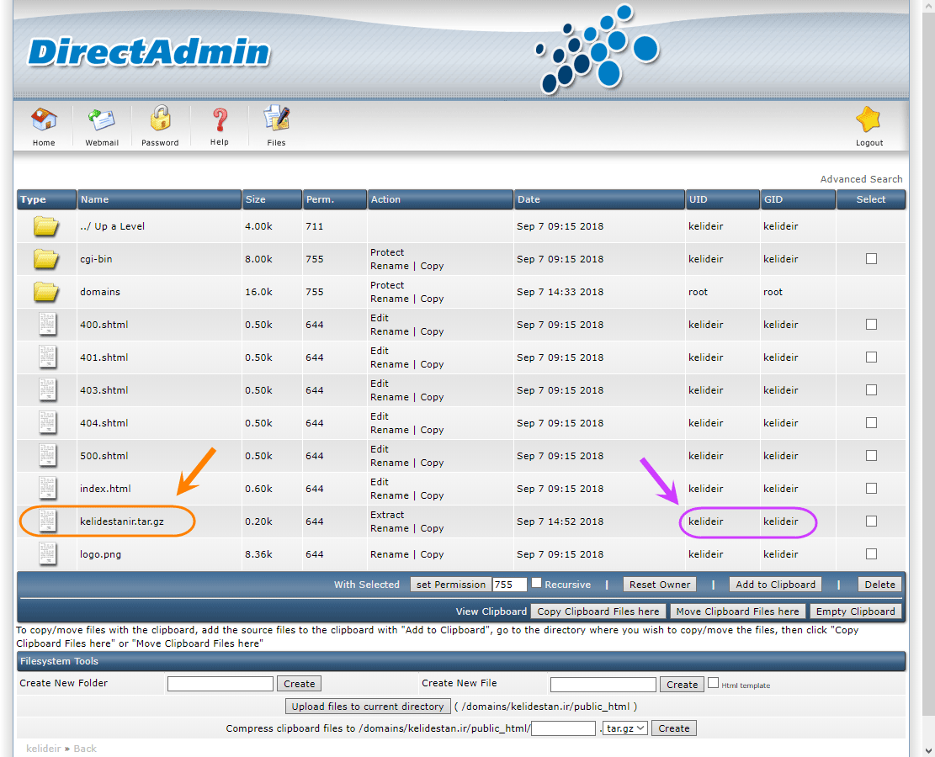
Task: Click Extract for kelidestanir.tar.gz
Action: coord(387,515)
